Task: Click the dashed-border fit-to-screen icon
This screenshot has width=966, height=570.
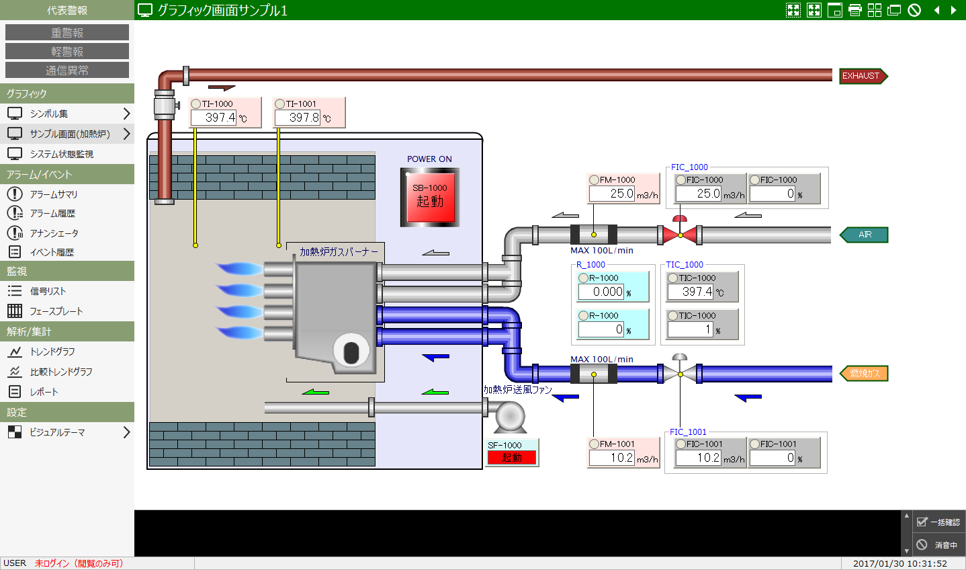Action: (793, 10)
